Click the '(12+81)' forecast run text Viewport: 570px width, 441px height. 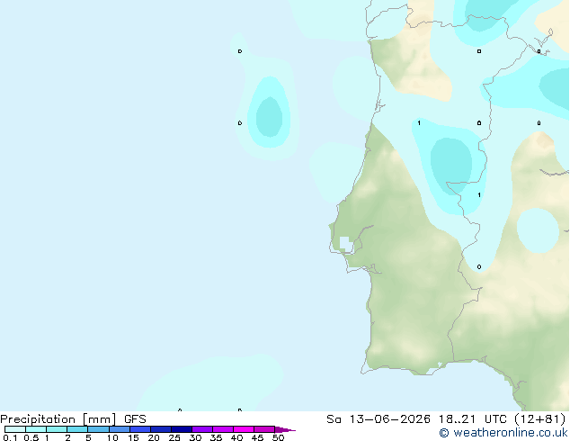540,419
